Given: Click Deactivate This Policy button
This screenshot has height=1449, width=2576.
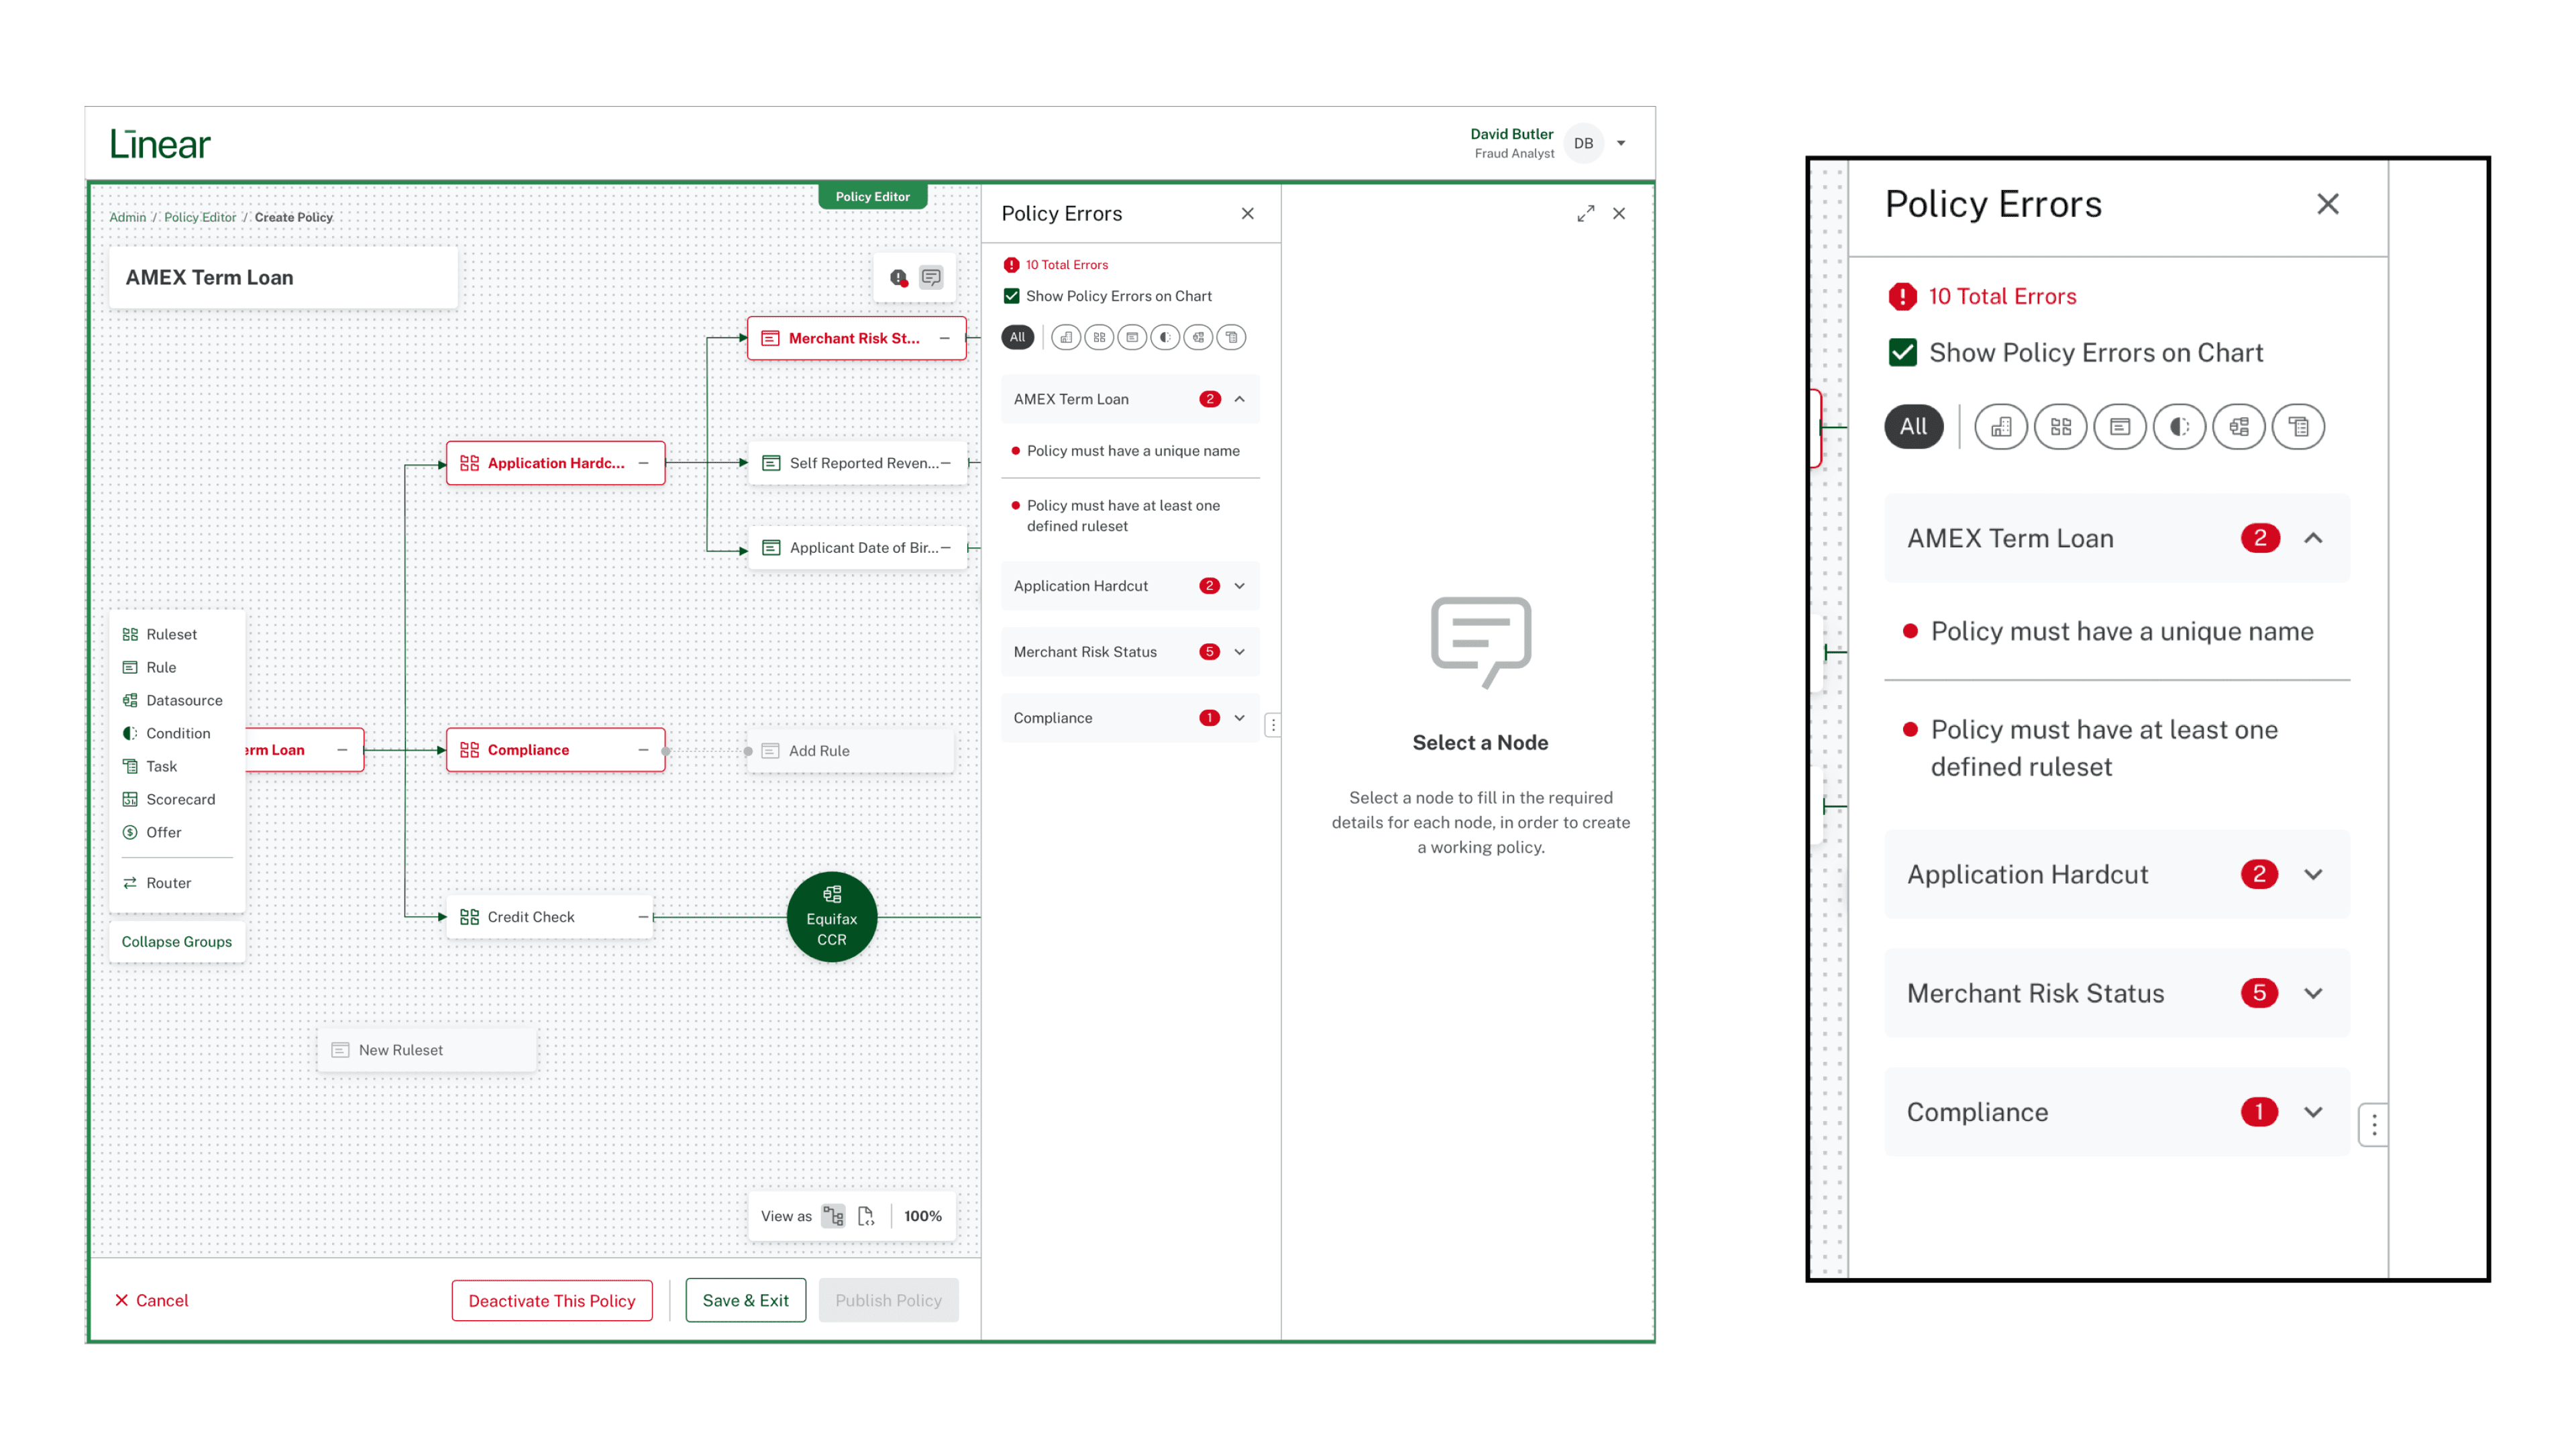Looking at the screenshot, I should 551,1300.
